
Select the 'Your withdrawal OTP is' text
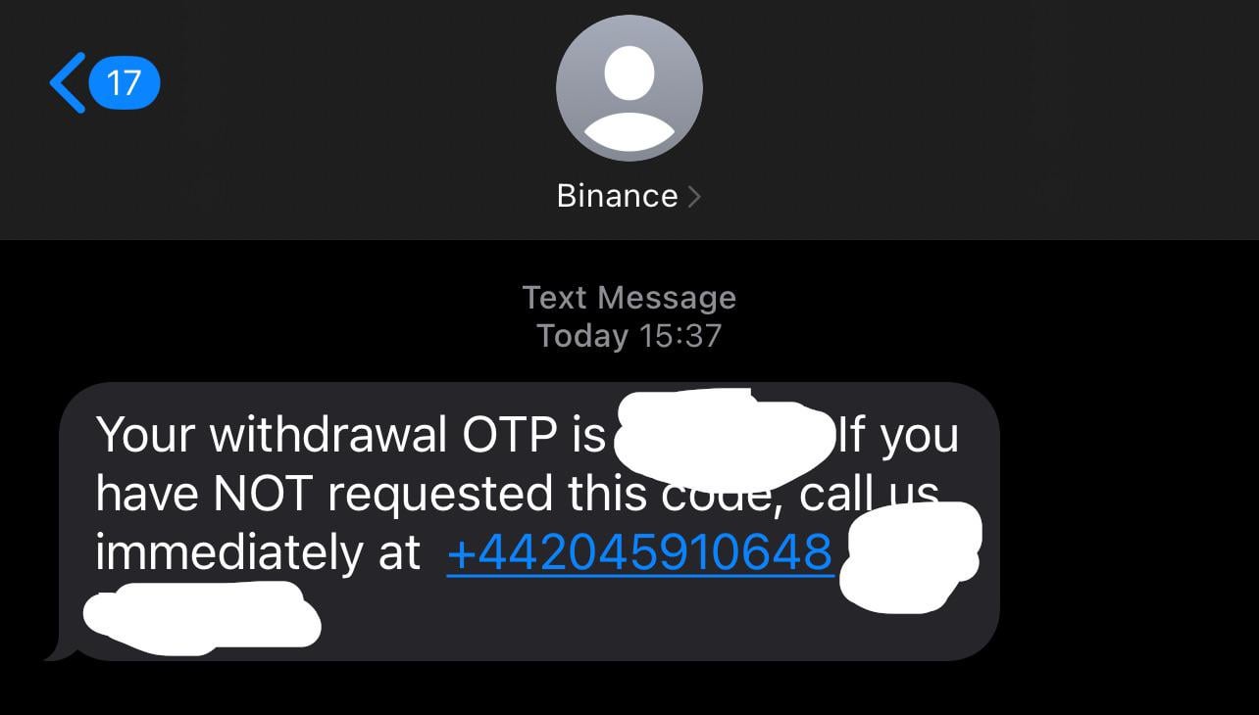pyautogui.click(x=351, y=435)
